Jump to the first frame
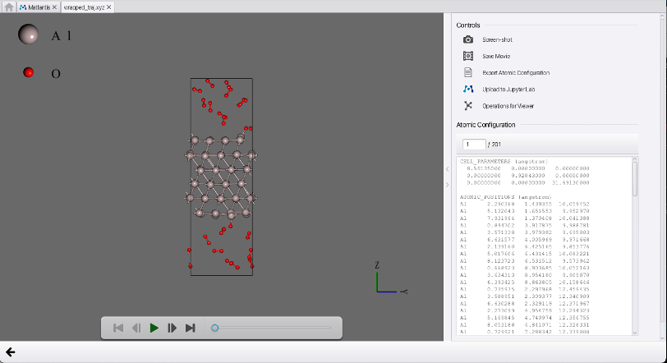Image resolution: width=667 pixels, height=363 pixels. [118, 328]
